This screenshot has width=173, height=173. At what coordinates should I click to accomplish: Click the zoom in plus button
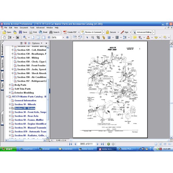tap(67, 37)
